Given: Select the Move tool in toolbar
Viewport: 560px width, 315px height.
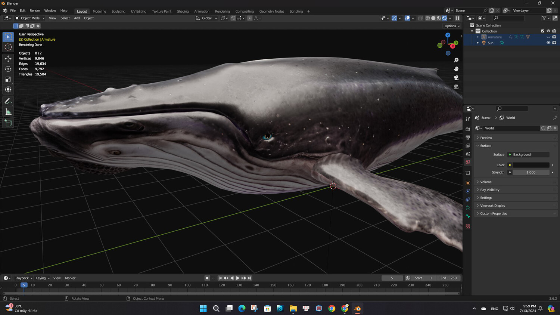Looking at the screenshot, I should click(x=8, y=59).
